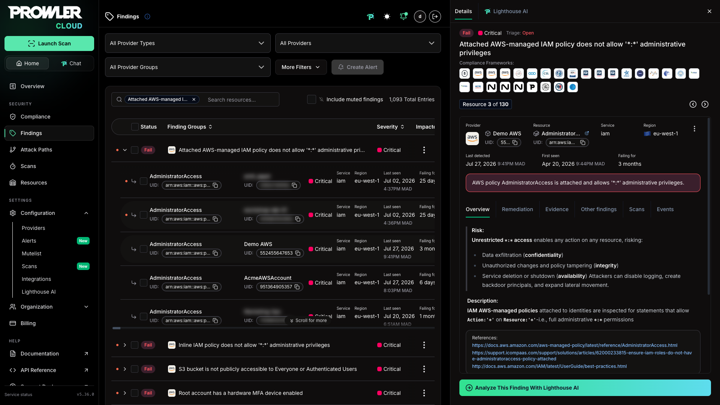Expand the Inline IAM policy finding group
The image size is (720, 405).
pyautogui.click(x=125, y=345)
